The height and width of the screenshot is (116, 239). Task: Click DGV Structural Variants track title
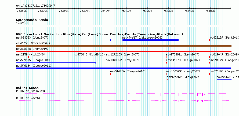[x=100, y=34]
